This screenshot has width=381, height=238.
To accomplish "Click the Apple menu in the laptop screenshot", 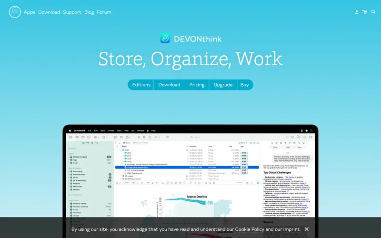I will 70,130.
